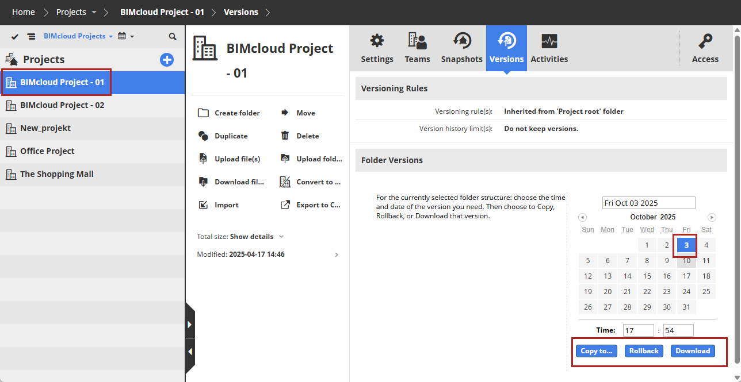
Task: Click the search magnifier in sidebar
Action: point(173,36)
